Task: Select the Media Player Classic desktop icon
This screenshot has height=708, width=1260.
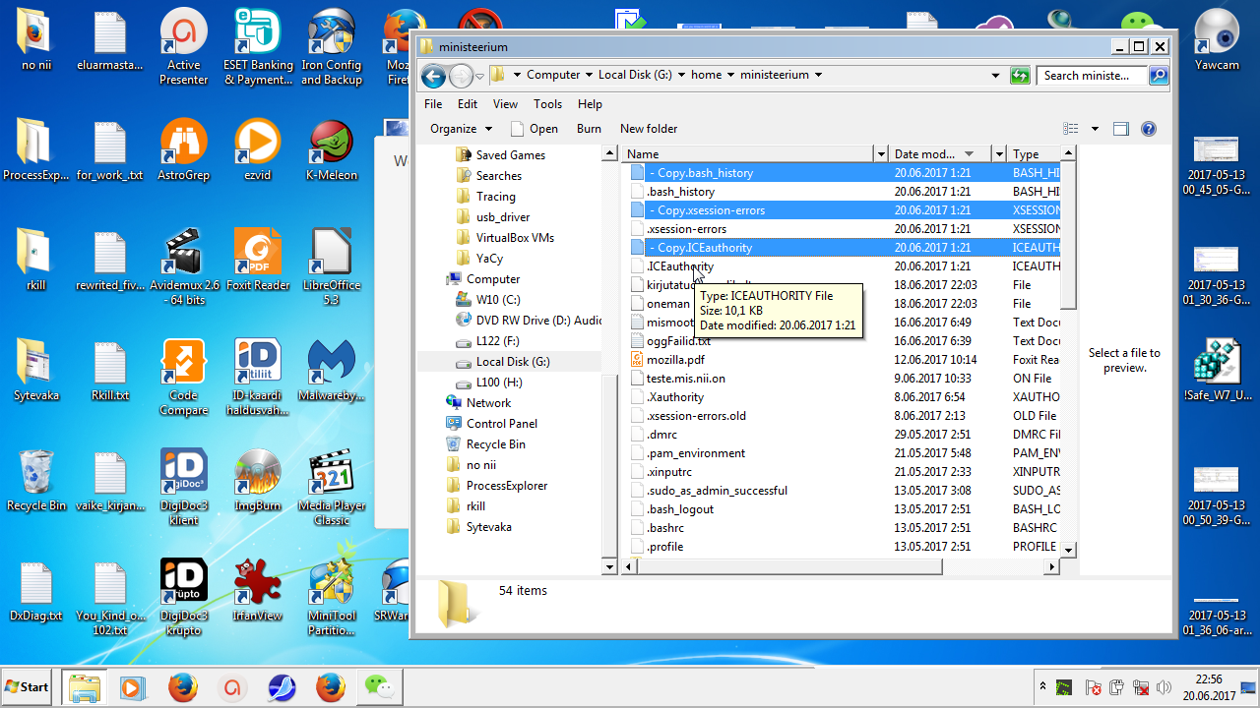Action: point(332,488)
